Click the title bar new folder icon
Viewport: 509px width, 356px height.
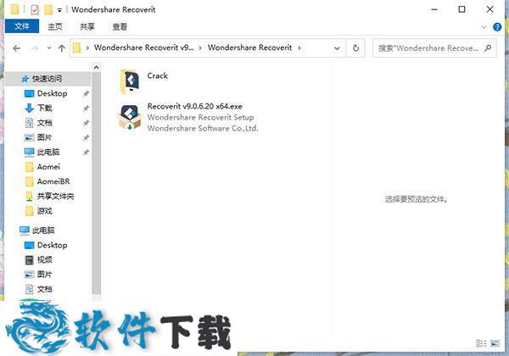pos(48,9)
